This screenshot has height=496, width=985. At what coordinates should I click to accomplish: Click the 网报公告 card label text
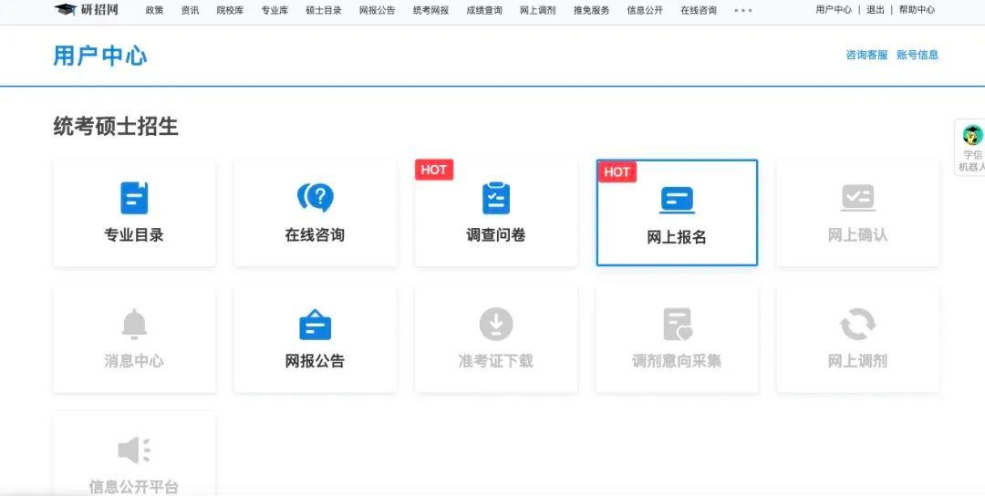coord(315,361)
